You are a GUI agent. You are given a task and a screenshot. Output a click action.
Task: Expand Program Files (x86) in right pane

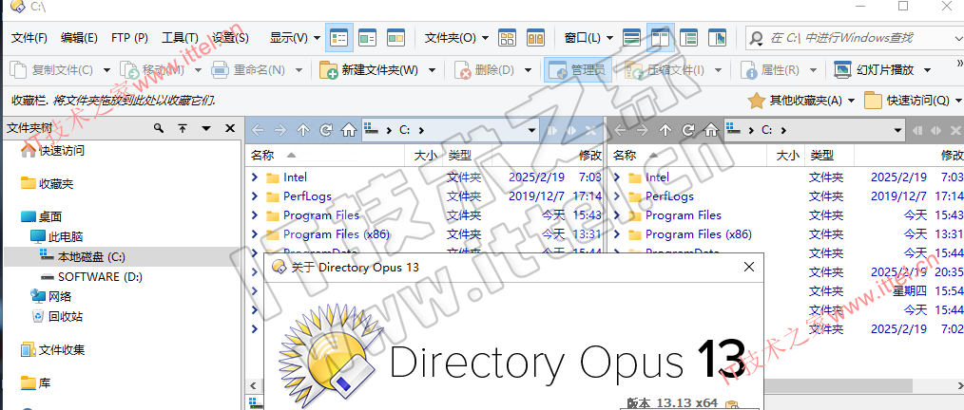click(617, 234)
